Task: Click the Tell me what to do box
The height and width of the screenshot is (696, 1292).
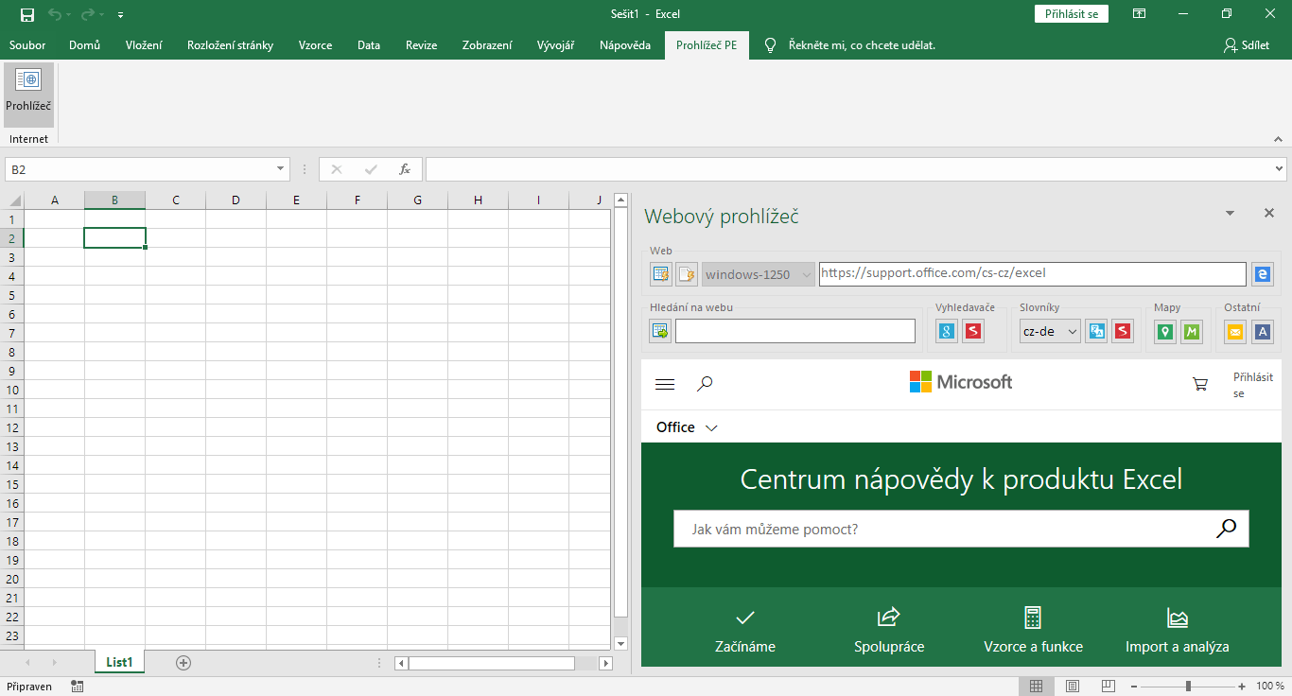Action: click(x=862, y=45)
